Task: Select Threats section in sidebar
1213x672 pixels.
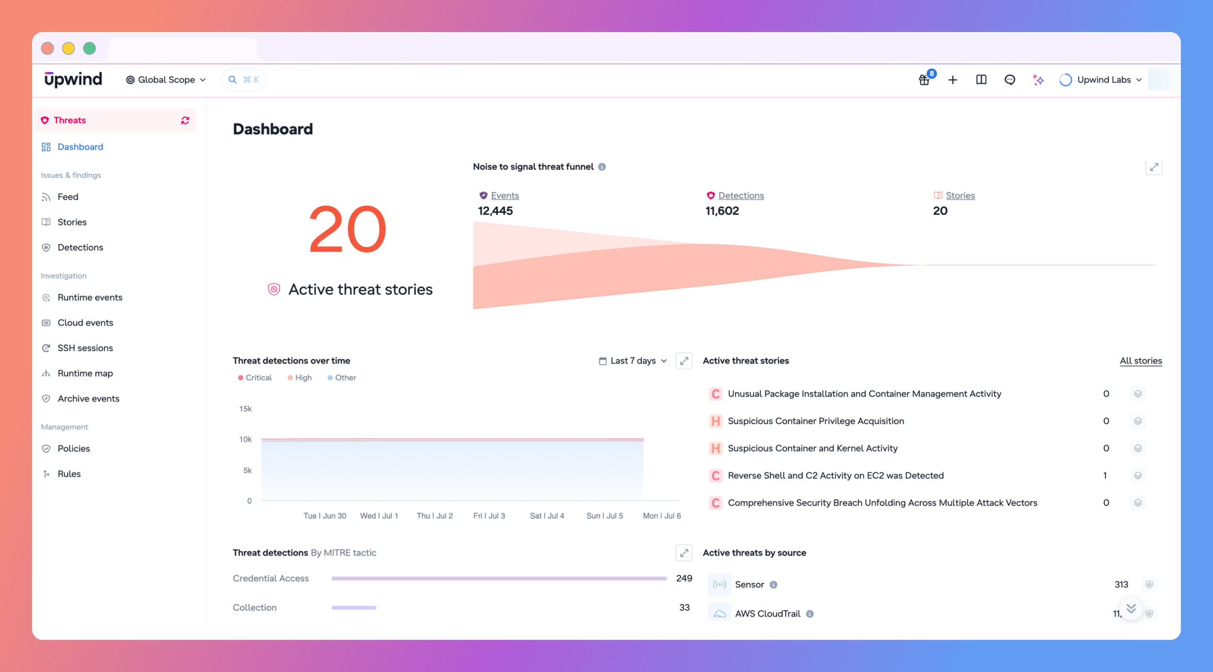Action: pyautogui.click(x=115, y=120)
